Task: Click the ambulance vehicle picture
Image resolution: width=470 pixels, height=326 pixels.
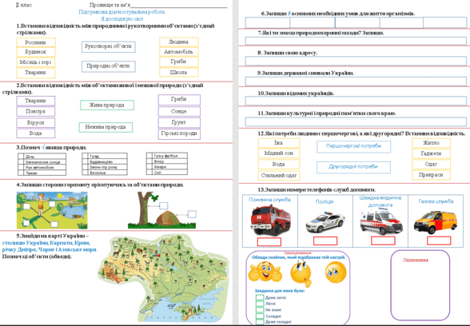Action: 381,222
